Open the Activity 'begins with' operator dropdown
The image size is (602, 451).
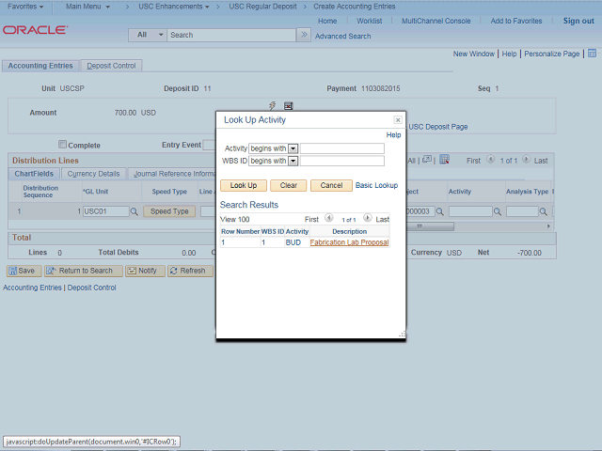pyautogui.click(x=293, y=148)
